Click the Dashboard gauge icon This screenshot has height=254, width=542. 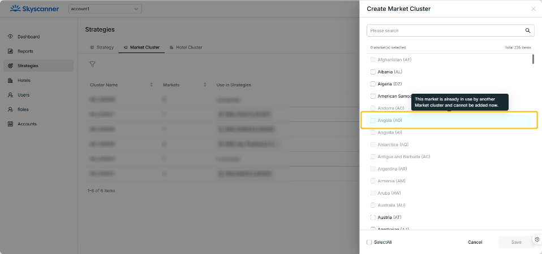click(x=10, y=37)
